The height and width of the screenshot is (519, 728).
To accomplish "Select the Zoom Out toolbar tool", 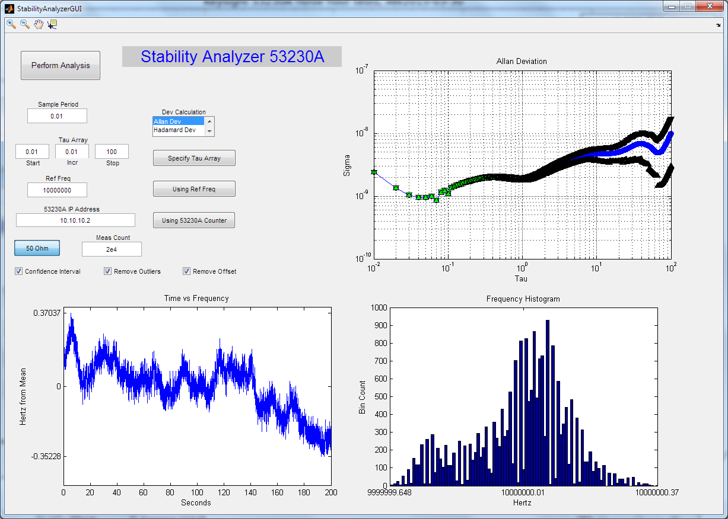I will [25, 24].
